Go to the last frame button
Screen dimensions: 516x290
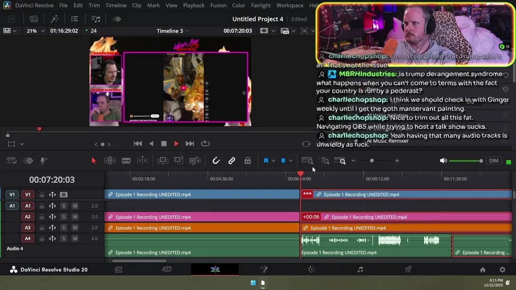point(190,144)
